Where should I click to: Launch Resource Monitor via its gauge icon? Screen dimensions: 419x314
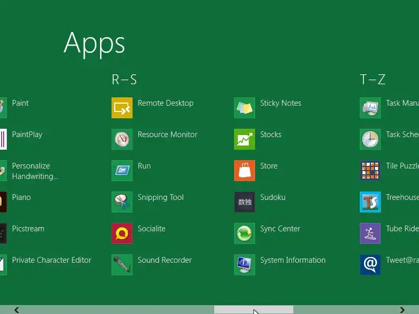coord(122,139)
